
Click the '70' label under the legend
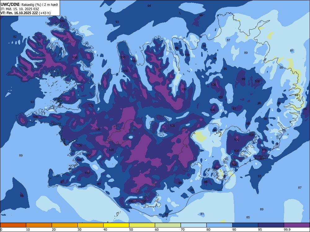(183, 230)
